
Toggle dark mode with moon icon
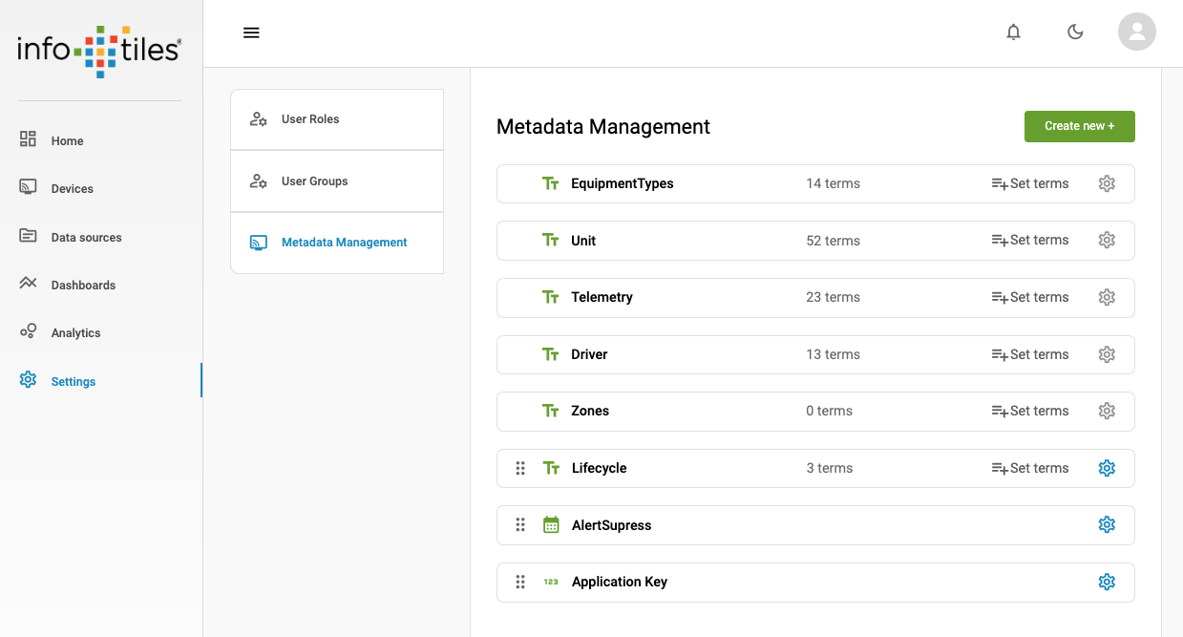(1075, 32)
